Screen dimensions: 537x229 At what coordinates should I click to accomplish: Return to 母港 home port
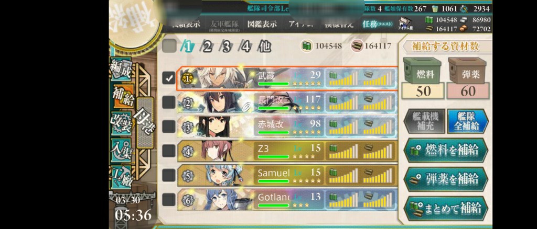pyautogui.click(x=145, y=122)
